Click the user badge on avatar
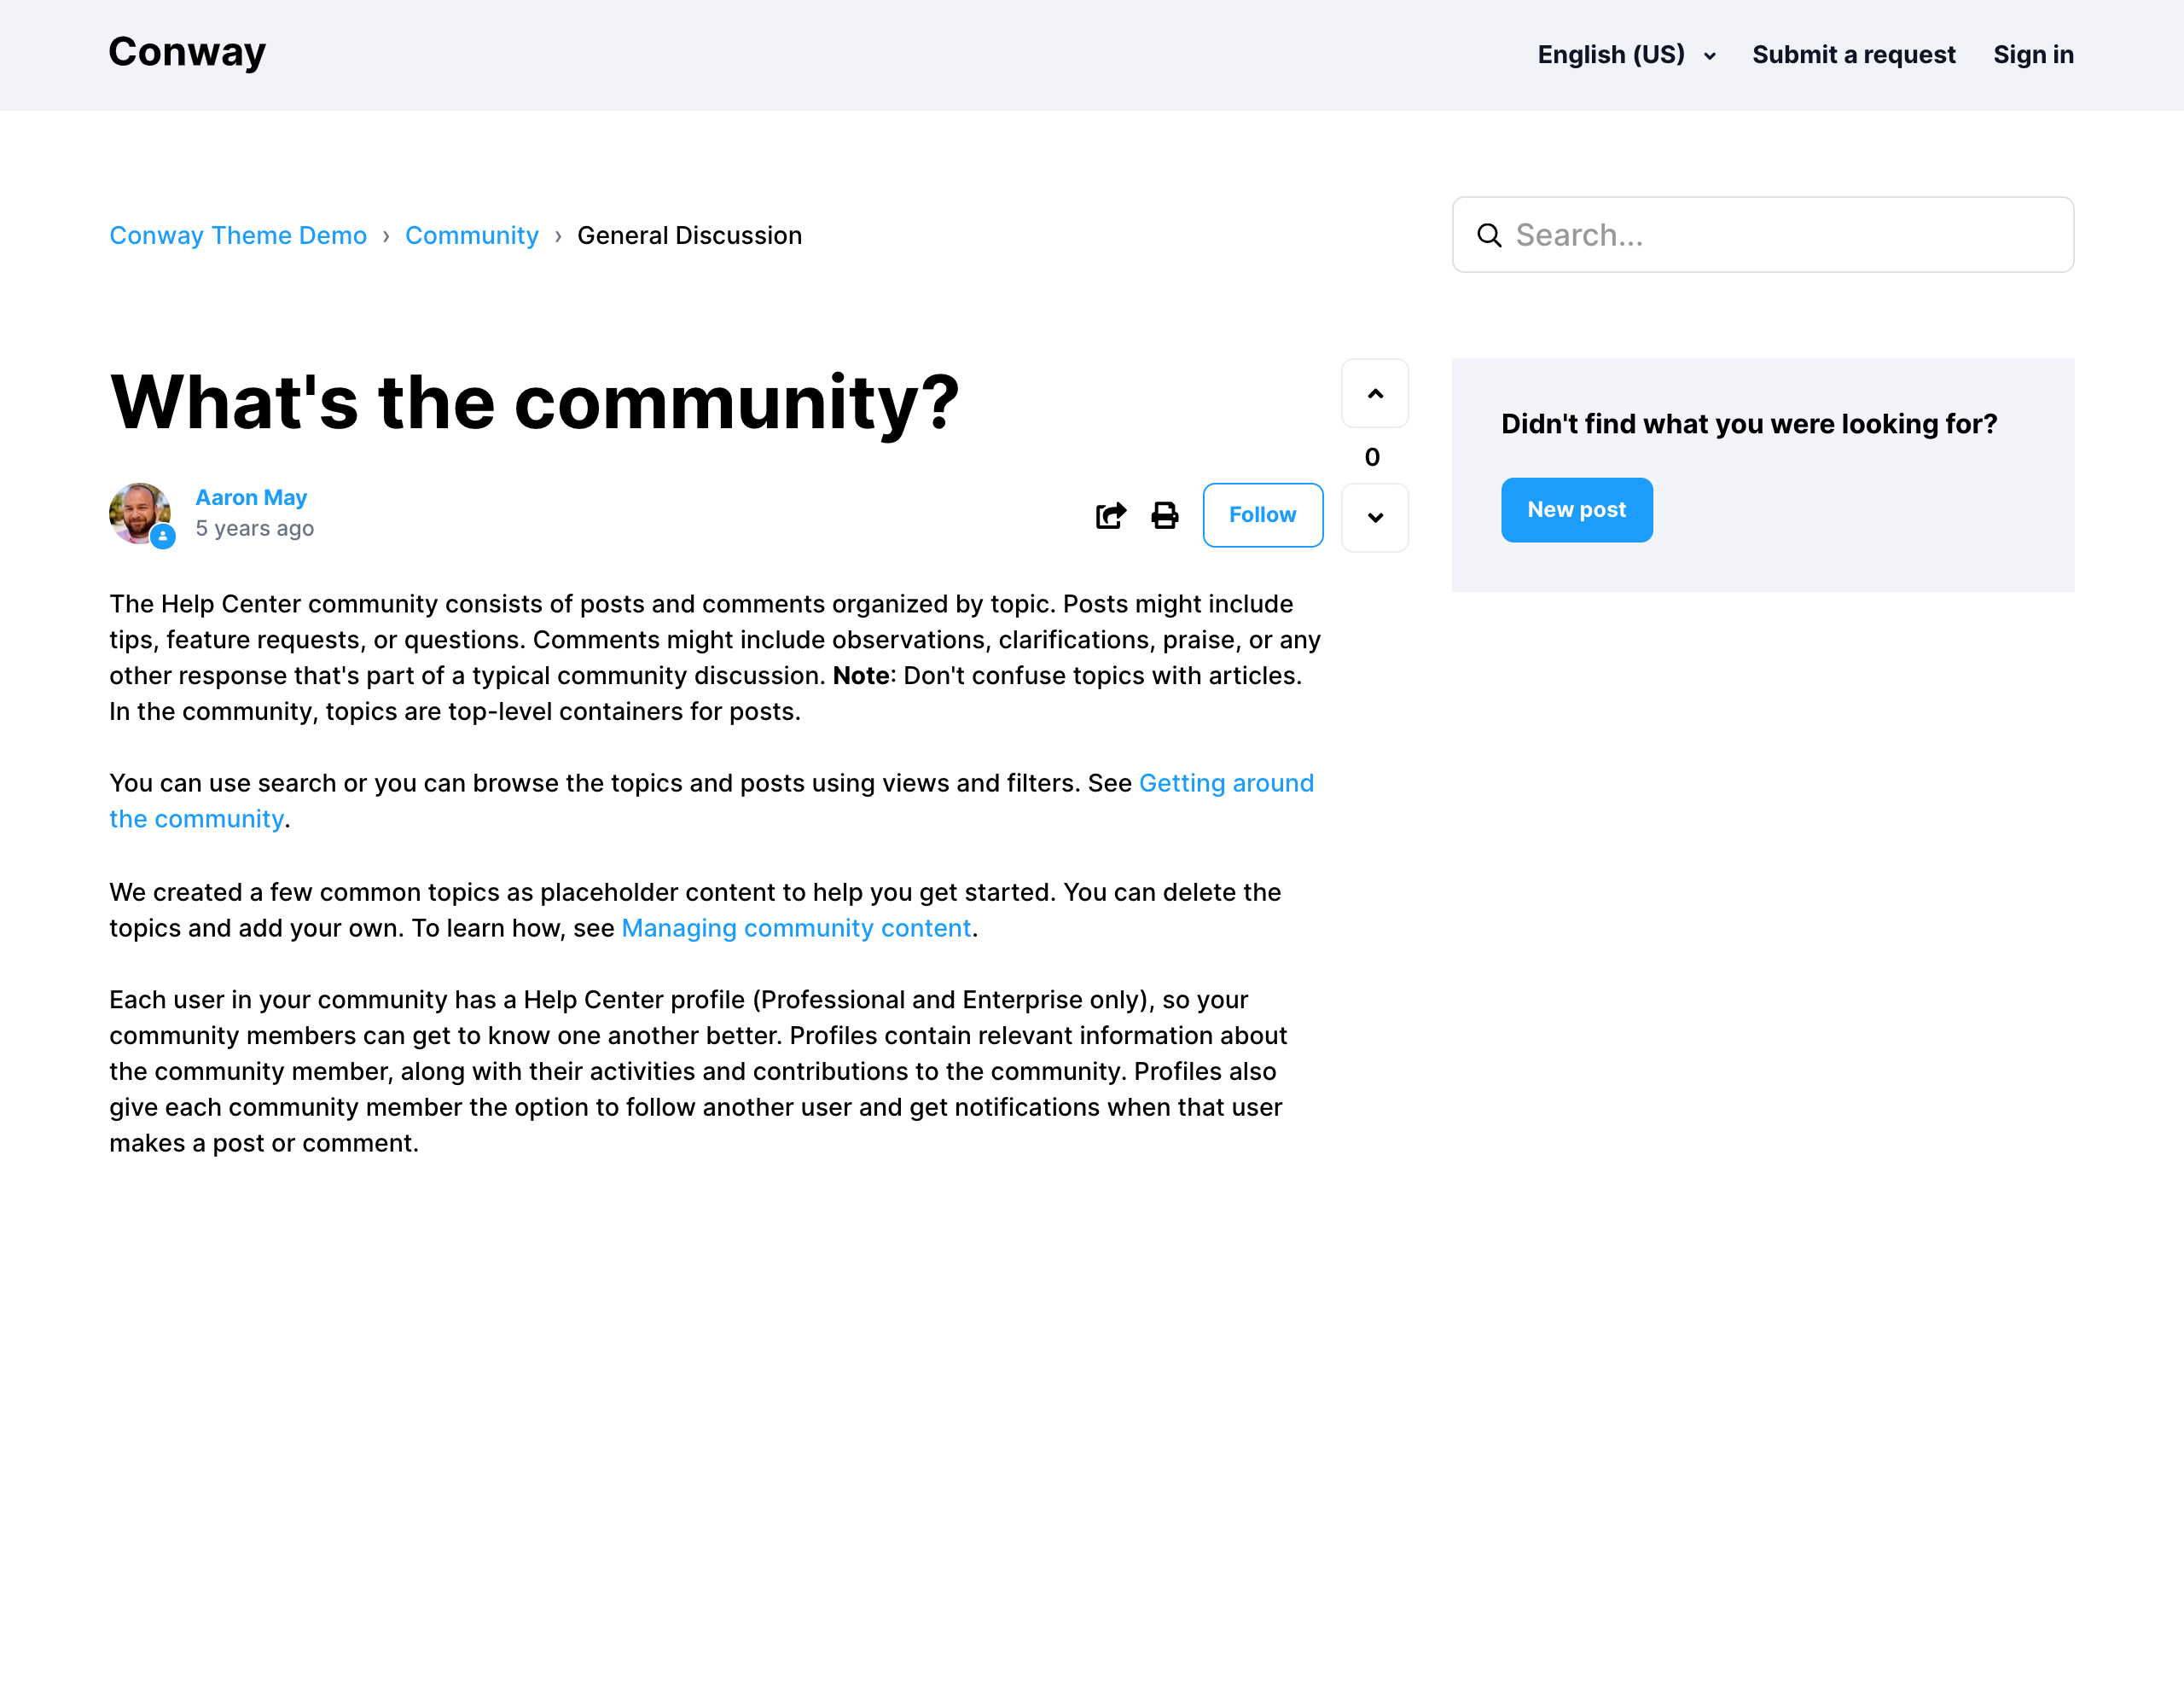Viewport: 2184px width, 1706px height. point(163,537)
